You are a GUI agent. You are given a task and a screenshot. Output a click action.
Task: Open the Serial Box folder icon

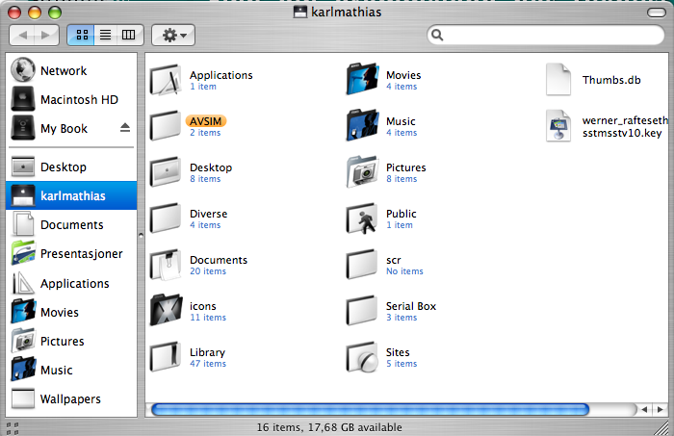click(x=362, y=311)
